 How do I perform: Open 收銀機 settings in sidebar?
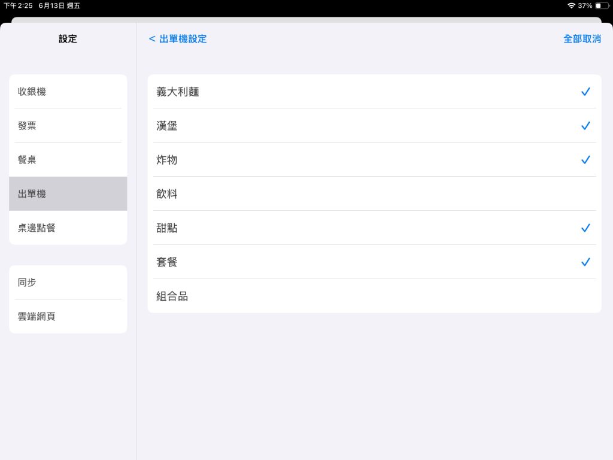coord(68,92)
